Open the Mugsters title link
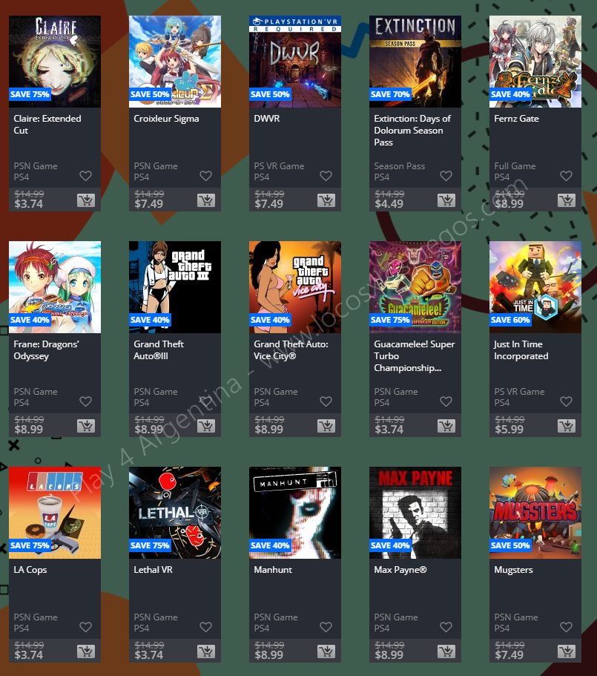 pyautogui.click(x=513, y=570)
